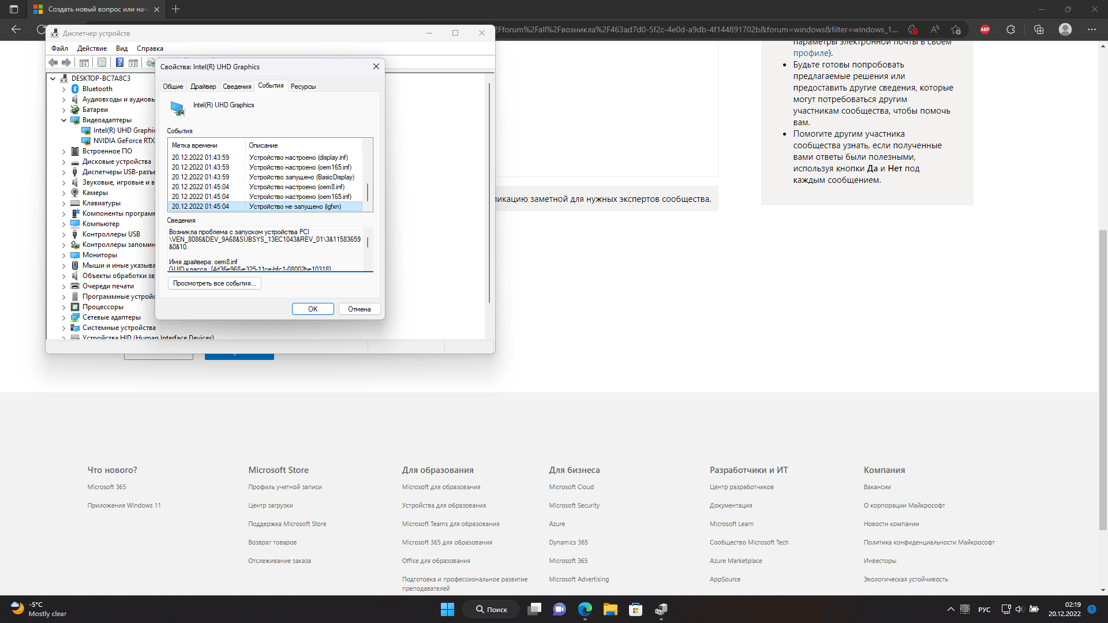
Task: Click the action pane toolbar icon
Action: click(133, 62)
